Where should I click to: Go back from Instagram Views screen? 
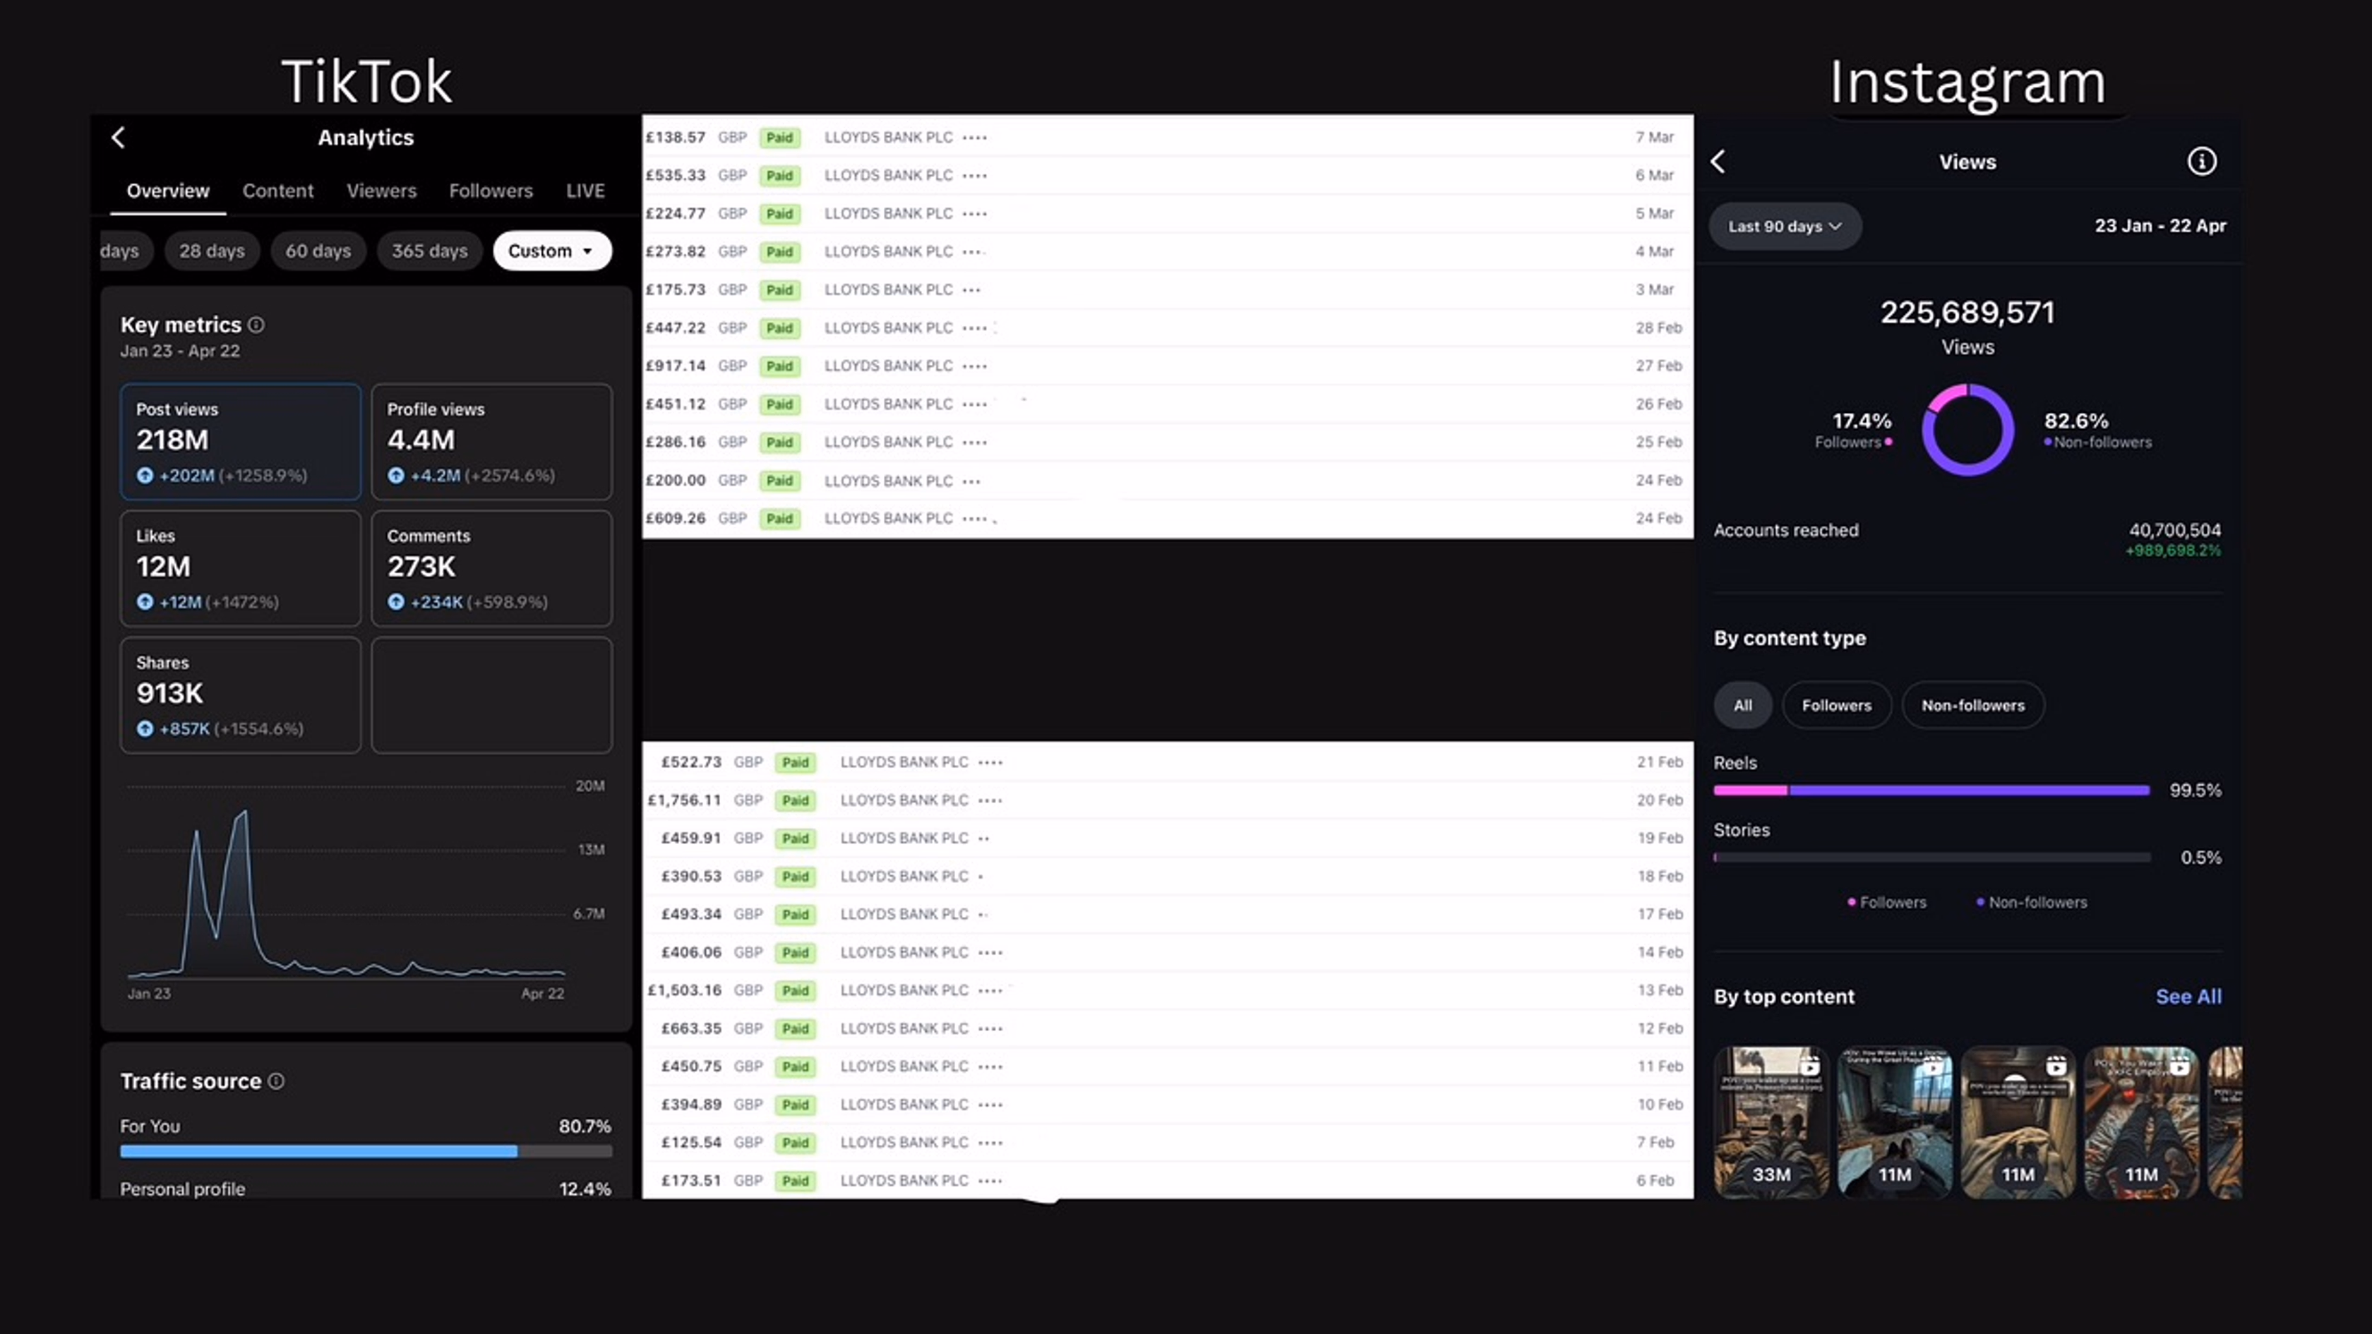pyautogui.click(x=1718, y=162)
